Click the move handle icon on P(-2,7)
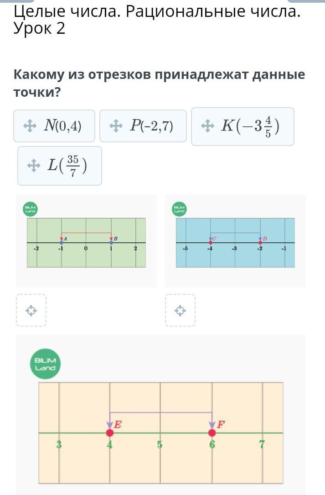 tap(116, 126)
